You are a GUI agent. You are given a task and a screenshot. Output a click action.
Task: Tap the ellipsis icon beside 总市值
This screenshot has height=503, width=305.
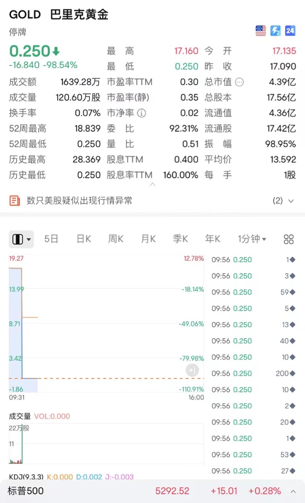pyautogui.click(x=239, y=82)
